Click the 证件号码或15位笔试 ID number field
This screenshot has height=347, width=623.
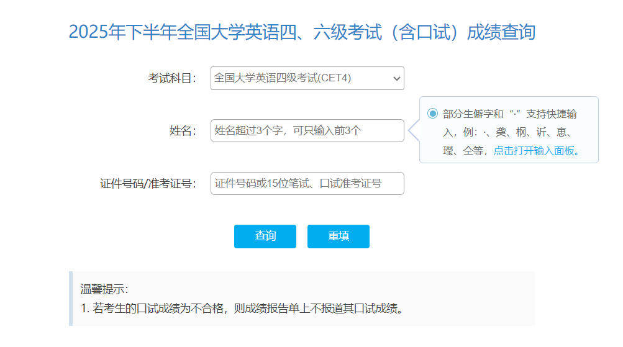pos(307,183)
